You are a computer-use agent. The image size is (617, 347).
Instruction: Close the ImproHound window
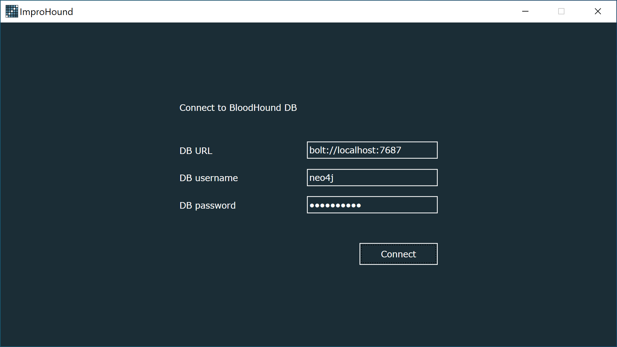click(598, 12)
